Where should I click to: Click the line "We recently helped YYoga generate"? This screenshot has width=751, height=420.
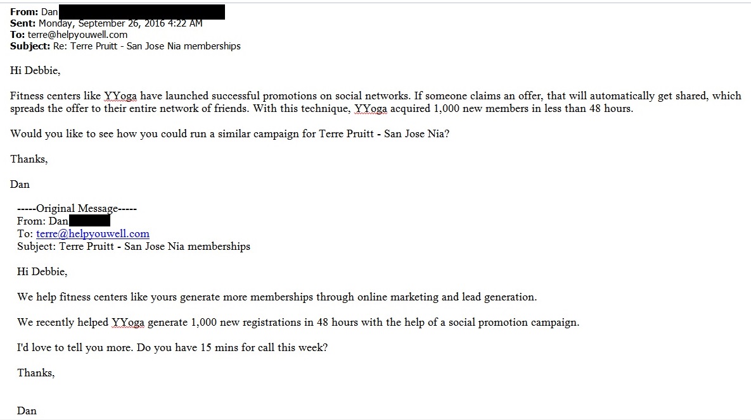click(298, 323)
